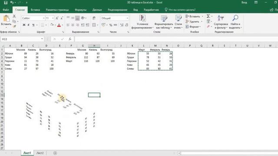The width and height of the screenshot is (278, 156).
Task: Click the Вход sign-in link
Action: [x=244, y=3]
